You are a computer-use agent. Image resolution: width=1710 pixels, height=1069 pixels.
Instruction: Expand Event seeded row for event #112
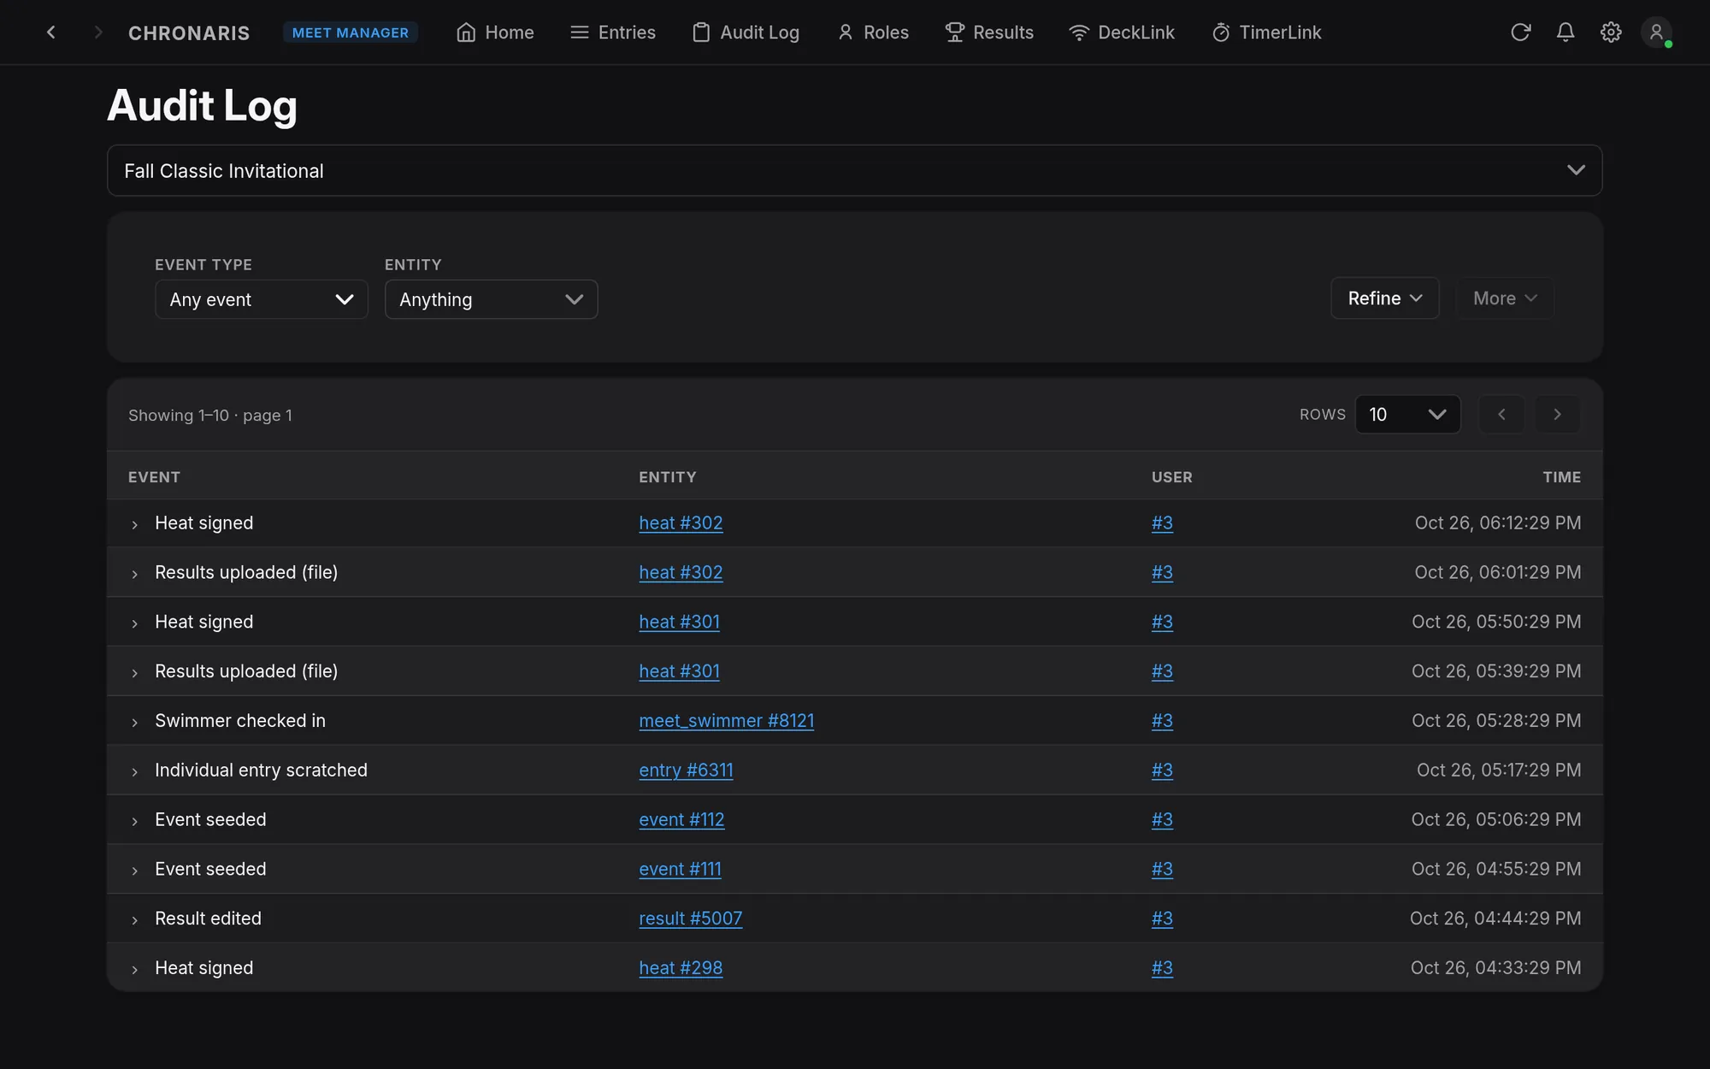click(x=134, y=821)
